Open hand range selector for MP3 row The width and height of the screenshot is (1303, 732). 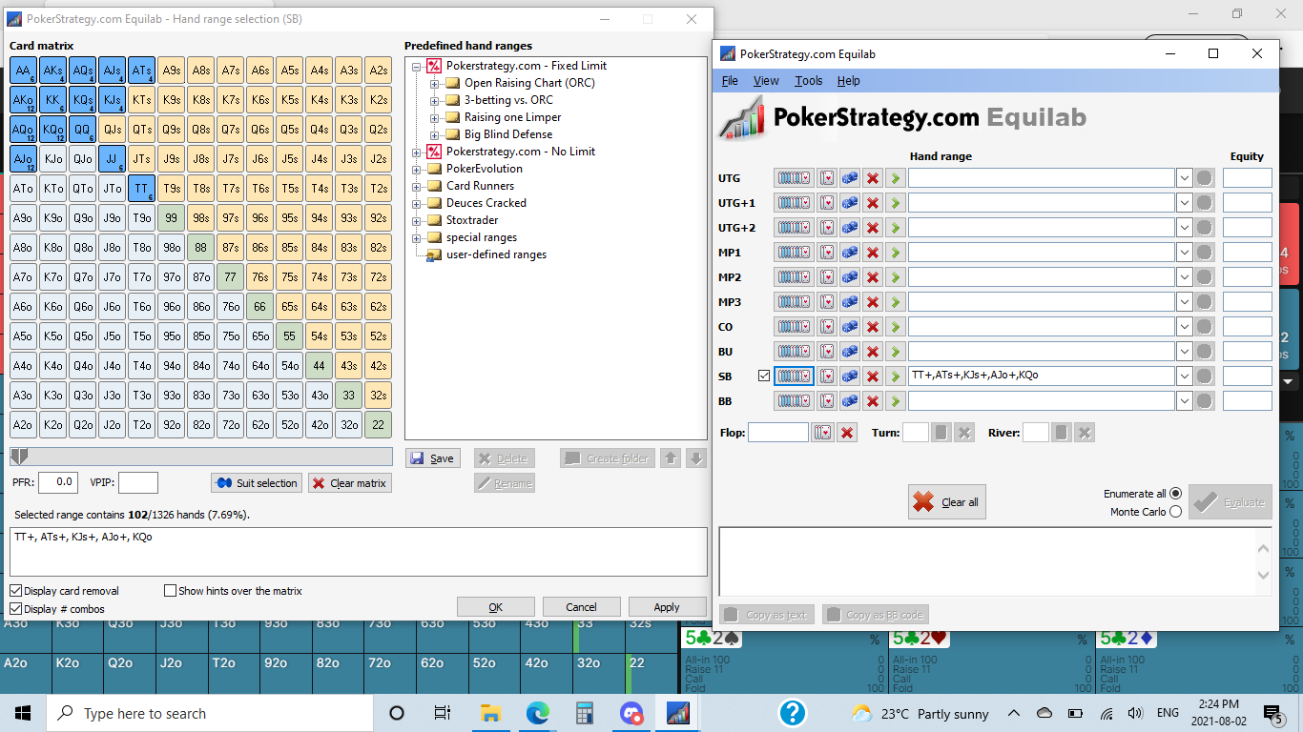794,302
